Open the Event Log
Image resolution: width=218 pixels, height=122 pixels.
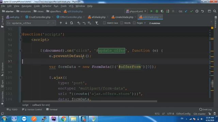205,109
